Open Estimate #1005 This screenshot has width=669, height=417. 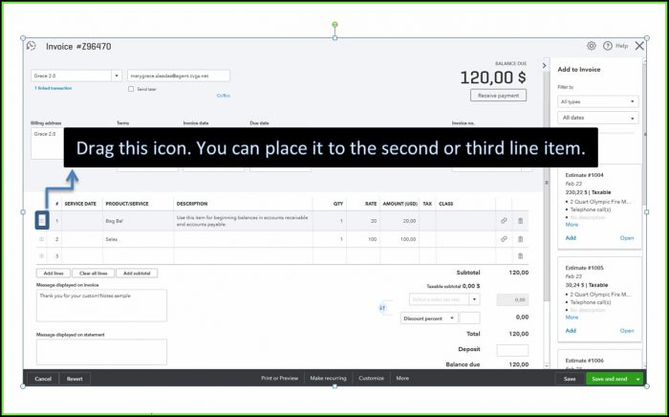tap(627, 331)
